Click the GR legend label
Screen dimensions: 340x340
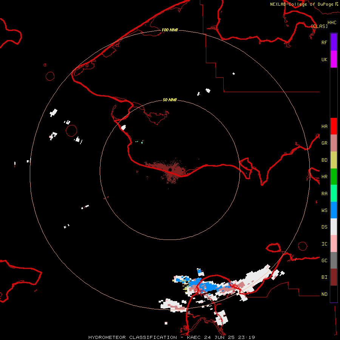(324, 143)
